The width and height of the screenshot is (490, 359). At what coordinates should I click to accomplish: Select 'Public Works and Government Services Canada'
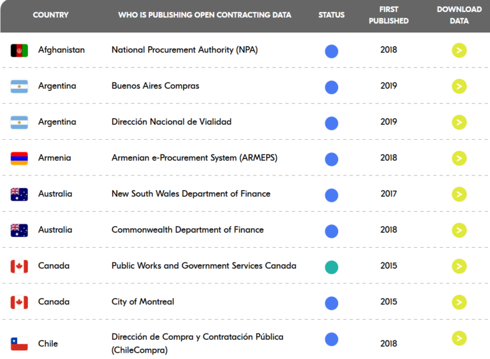tap(204, 266)
